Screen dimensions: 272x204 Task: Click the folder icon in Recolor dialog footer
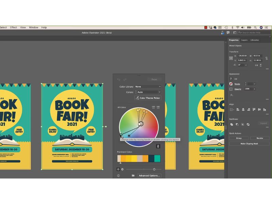[x=133, y=175]
